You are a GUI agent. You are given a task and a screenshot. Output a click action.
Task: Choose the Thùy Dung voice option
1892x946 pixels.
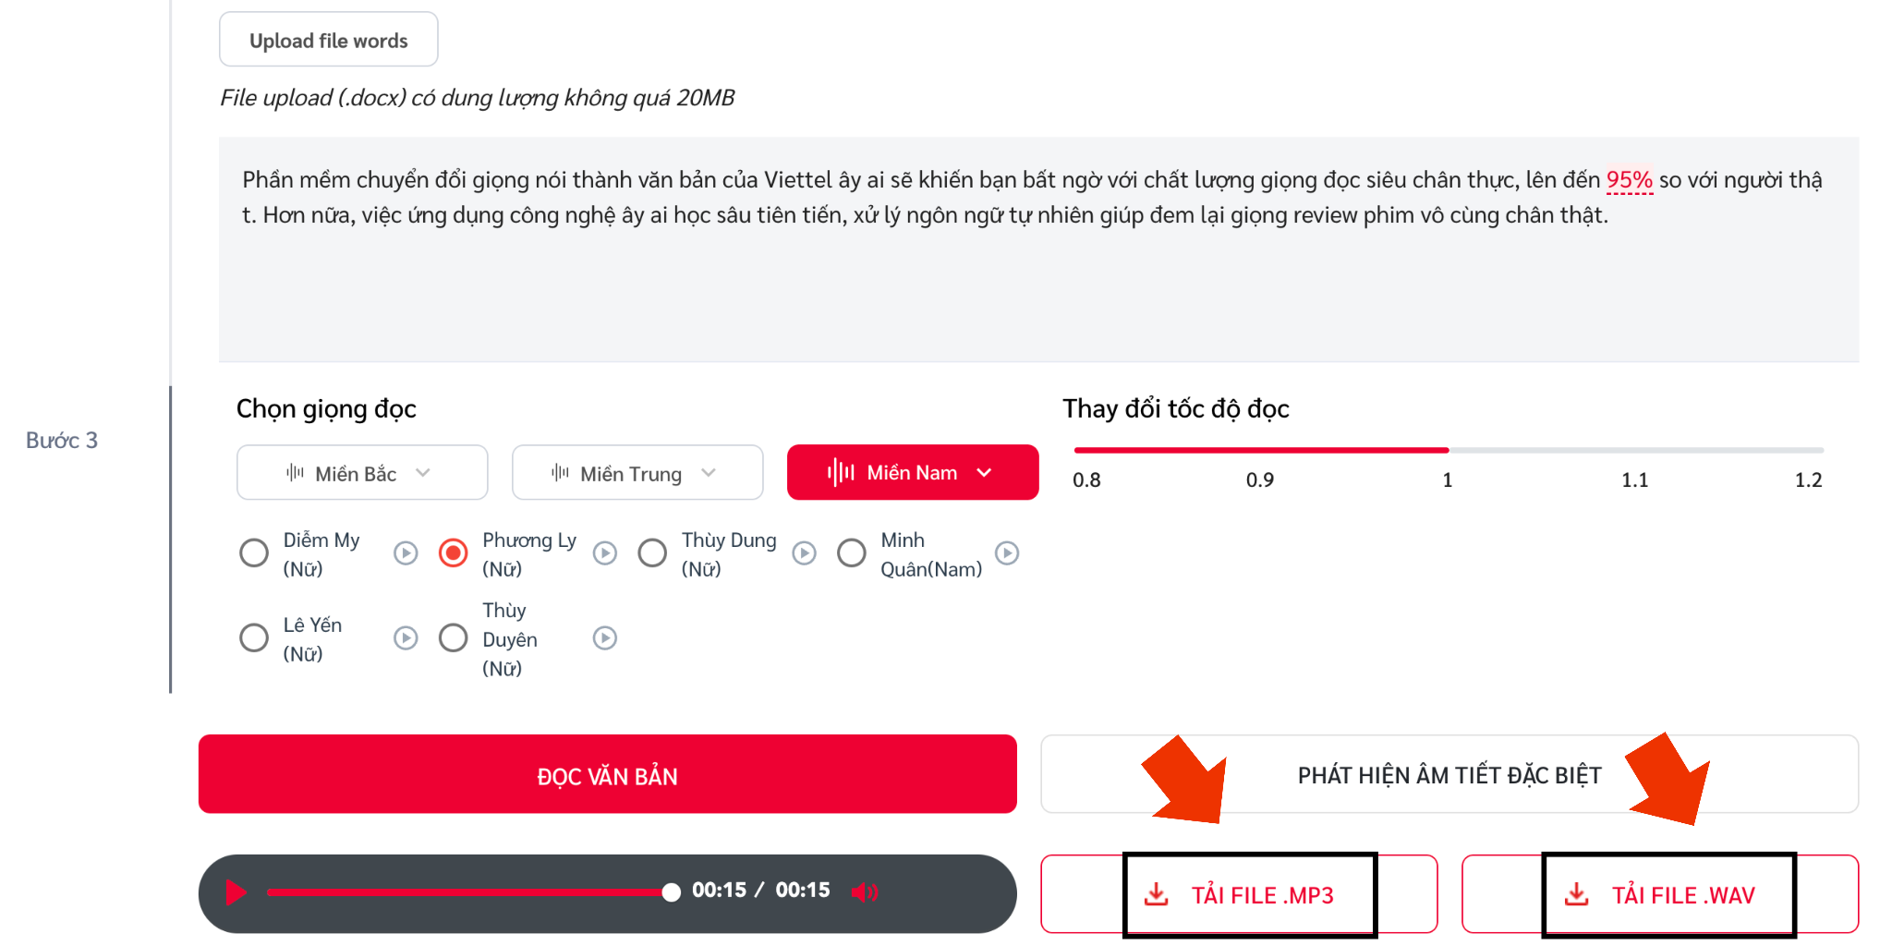point(652,553)
